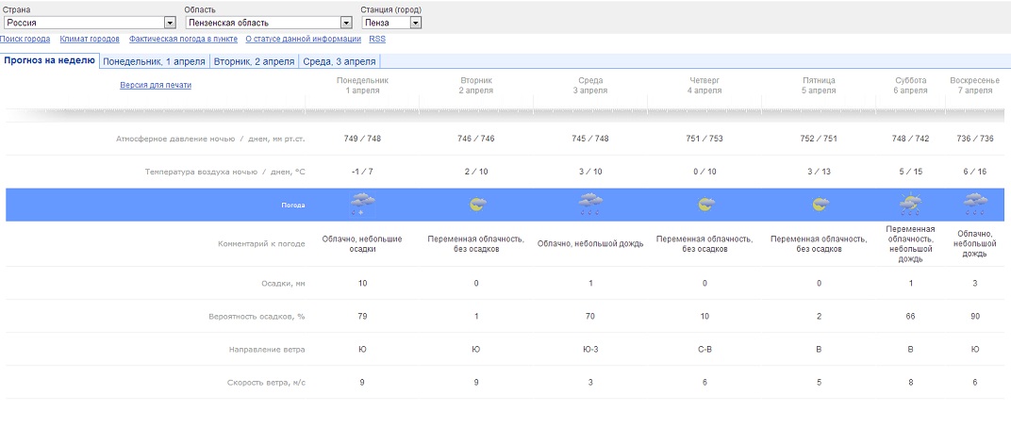The width and height of the screenshot is (1011, 428).
Task: Open the Понедельник, 1 апреля tab
Action: coord(154,61)
